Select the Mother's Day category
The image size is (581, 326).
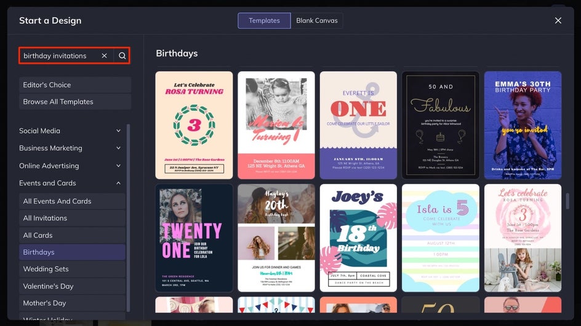point(72,303)
